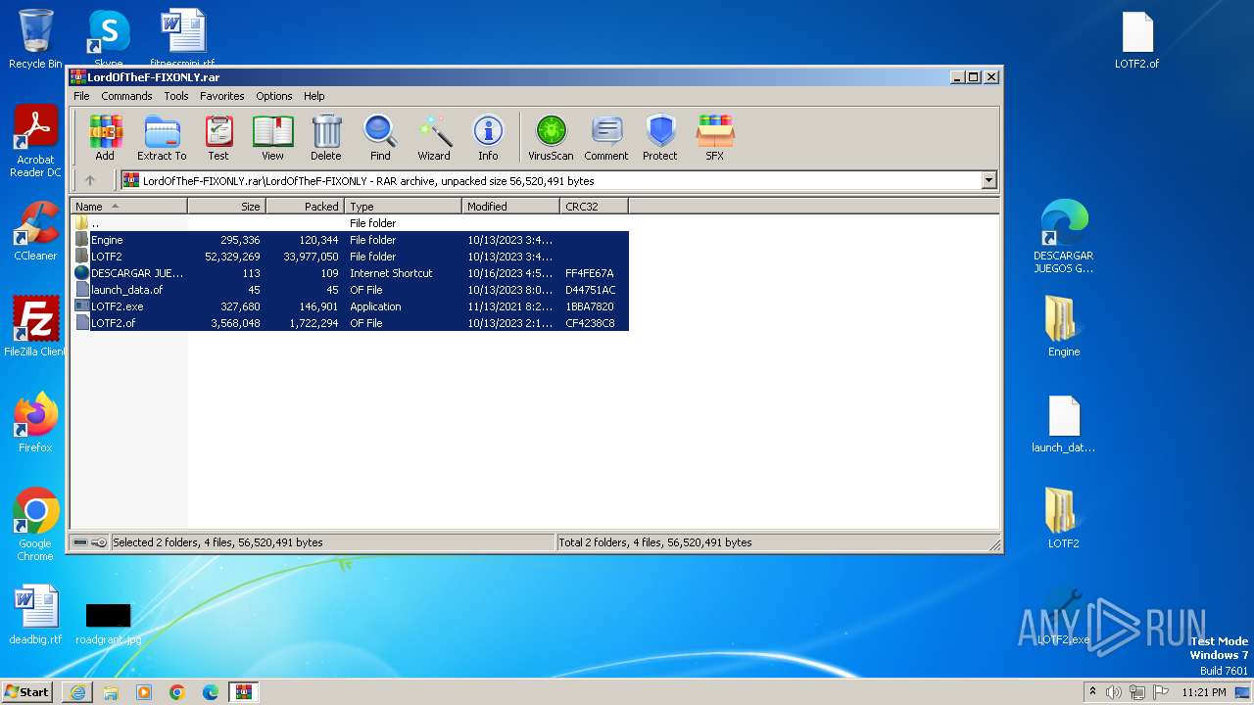This screenshot has height=705, width=1254.
Task: Launch the Wizard wand tool
Action: 434,137
